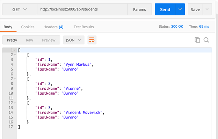Click the Params button

pyautogui.click(x=139, y=9)
